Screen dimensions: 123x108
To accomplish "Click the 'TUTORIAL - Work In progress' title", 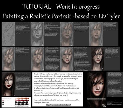I will coord(61,6).
